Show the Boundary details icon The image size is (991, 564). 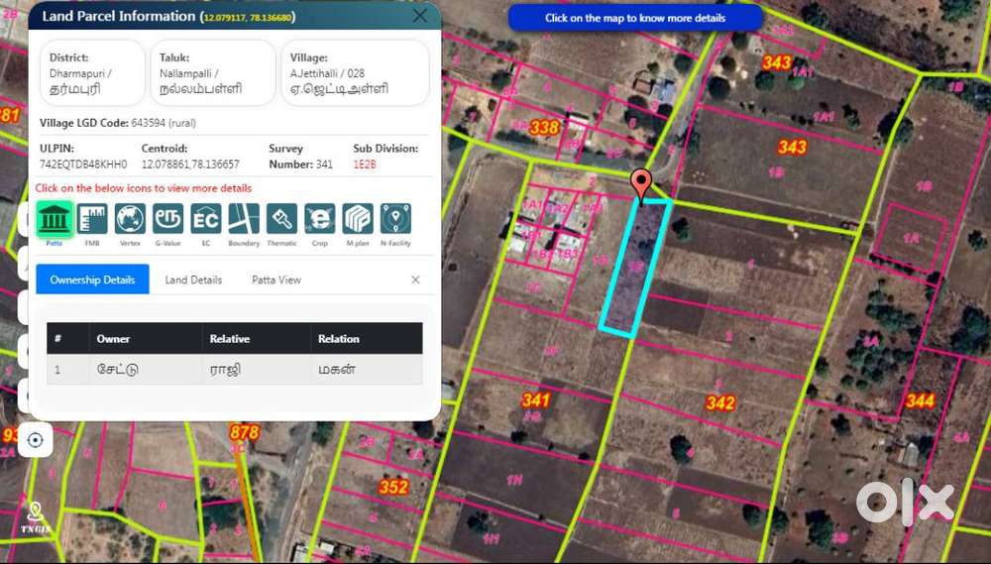[x=244, y=219]
